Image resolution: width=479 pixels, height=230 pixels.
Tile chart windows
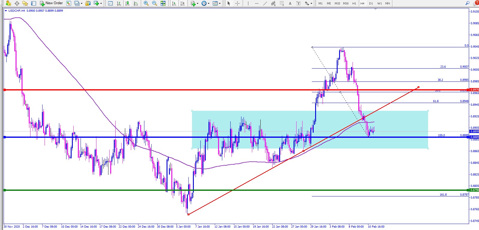click(x=163, y=3)
